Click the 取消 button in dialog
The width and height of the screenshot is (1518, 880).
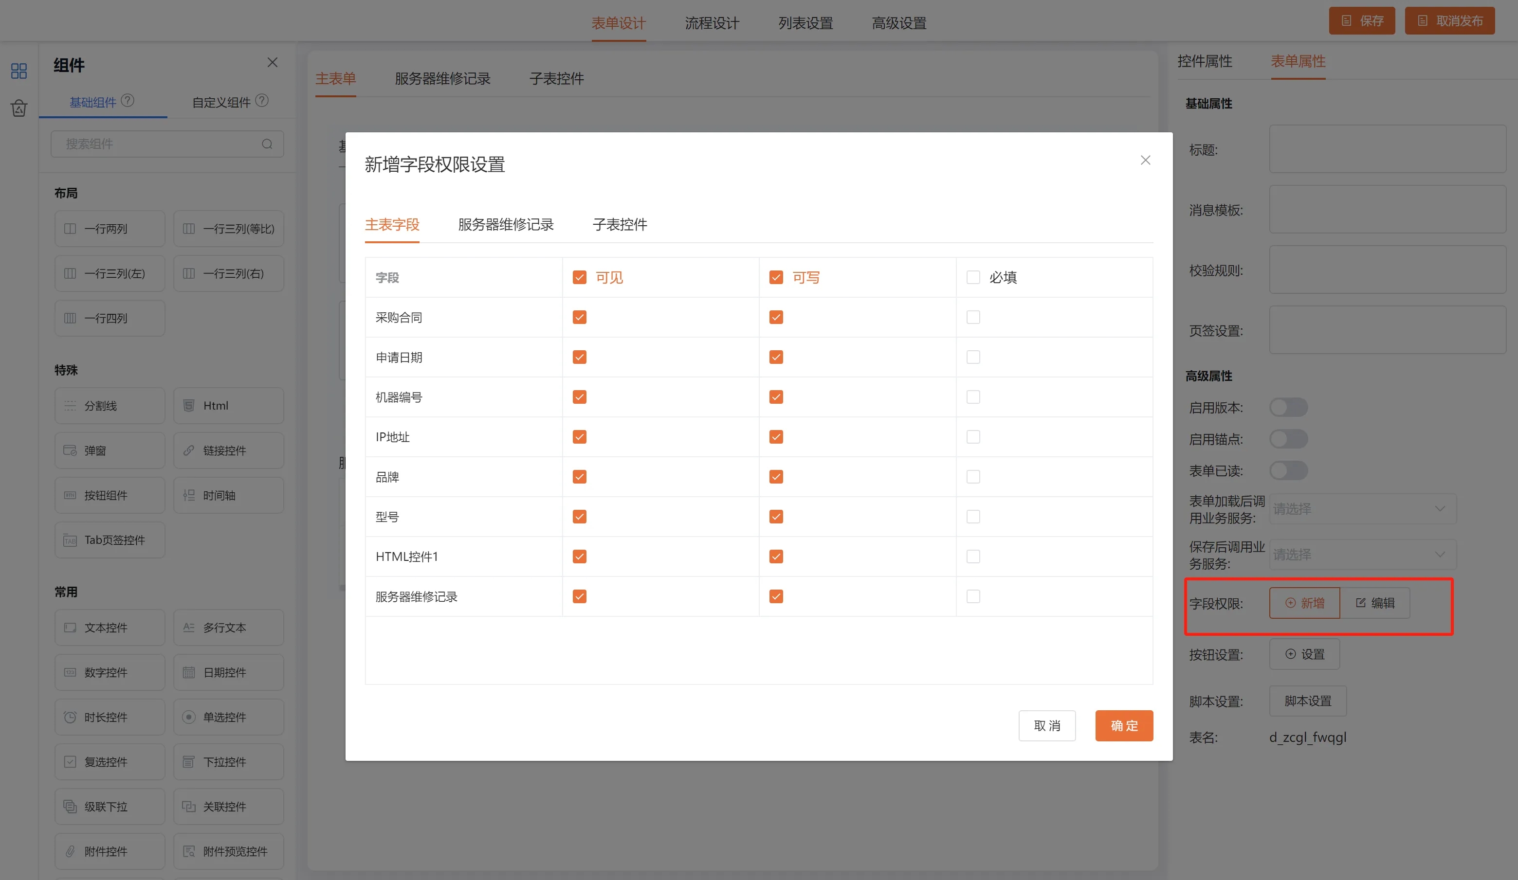point(1046,726)
